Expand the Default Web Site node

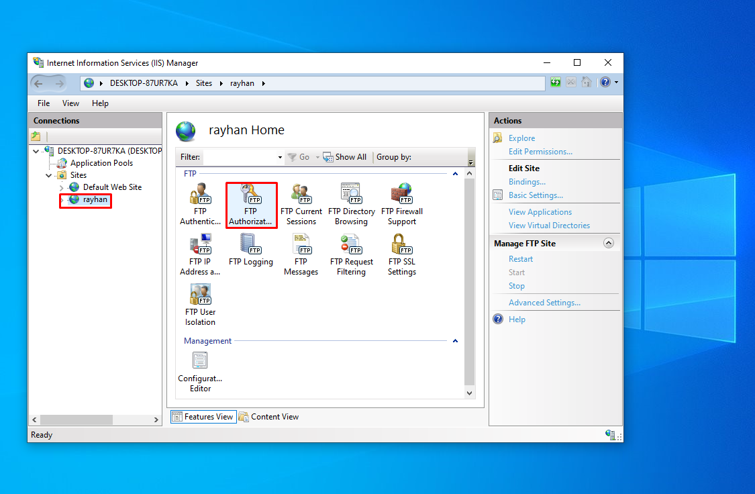62,187
